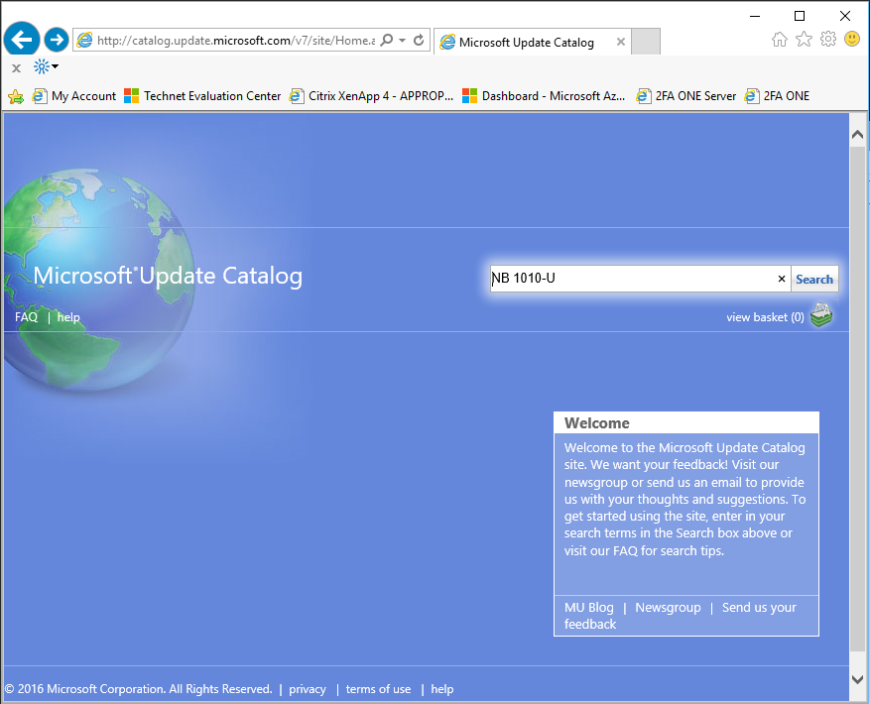Open Technet Evaluation Center favorite
Screen dimensions: 870x704
(202, 96)
